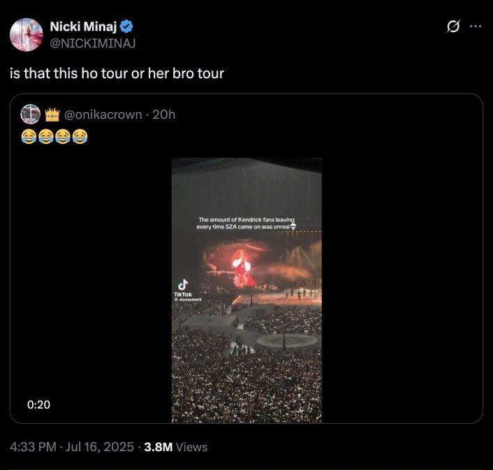Open the 4:33 PM post timestamp
The height and width of the screenshot is (470, 493).
pyautogui.click(x=33, y=447)
